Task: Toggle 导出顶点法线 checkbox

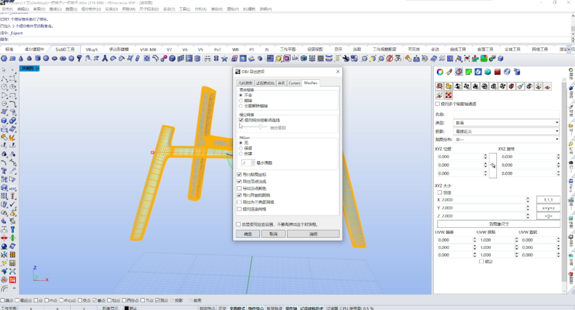Action: [240, 181]
